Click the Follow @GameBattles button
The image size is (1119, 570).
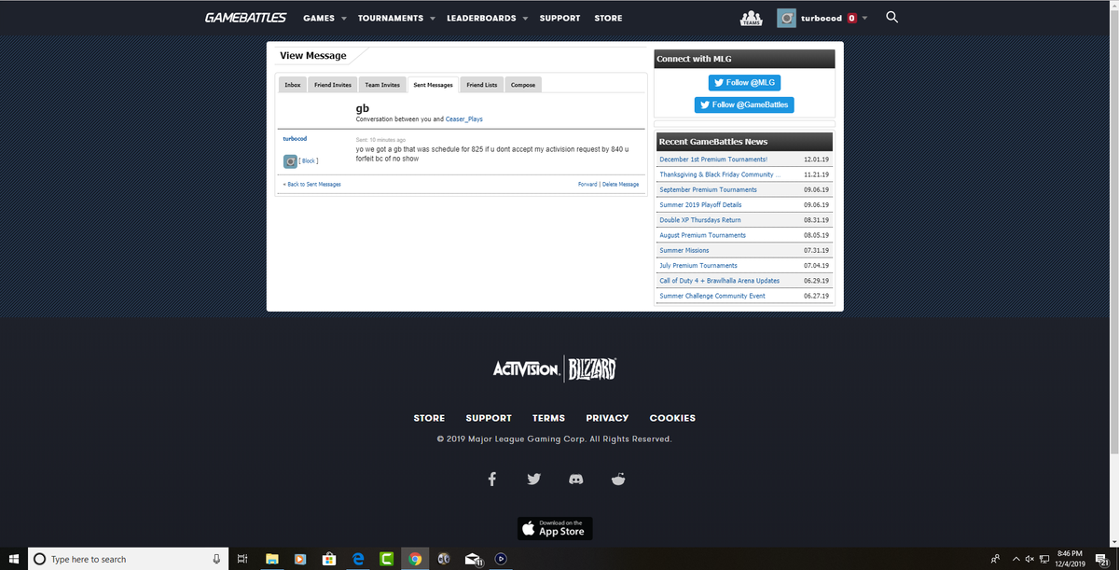[x=744, y=104]
